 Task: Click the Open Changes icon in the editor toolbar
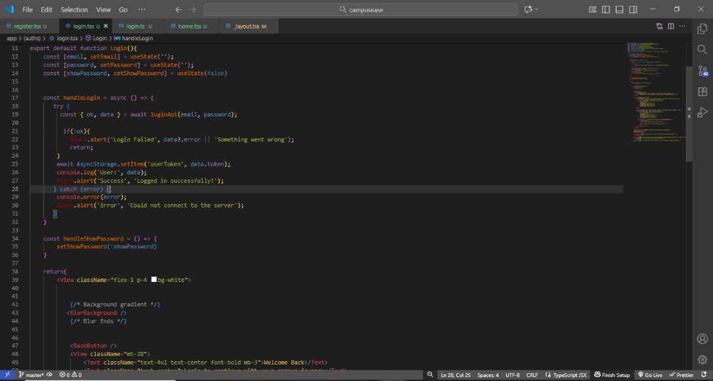coord(660,26)
